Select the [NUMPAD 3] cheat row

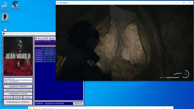pos(45,56)
